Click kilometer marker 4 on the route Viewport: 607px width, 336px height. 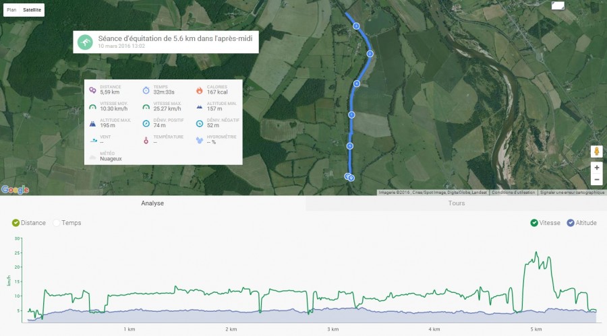pyautogui.click(x=357, y=83)
